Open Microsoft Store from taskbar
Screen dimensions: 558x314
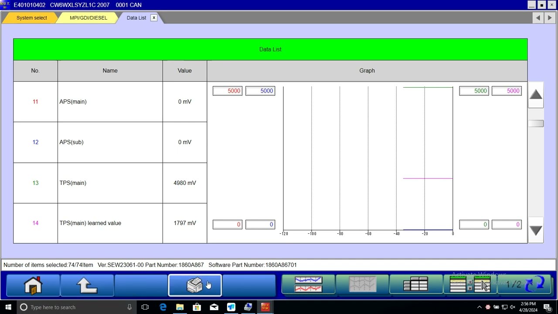(x=197, y=307)
